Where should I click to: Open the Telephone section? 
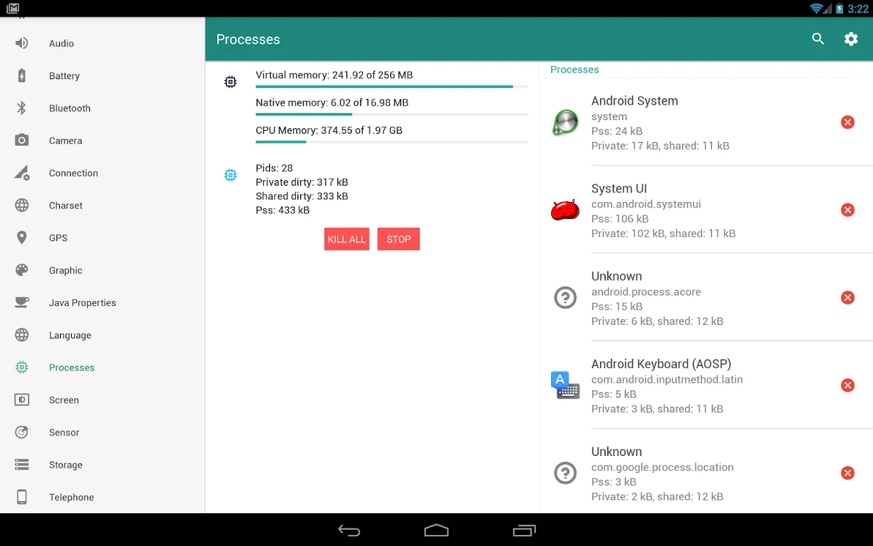pyautogui.click(x=102, y=497)
